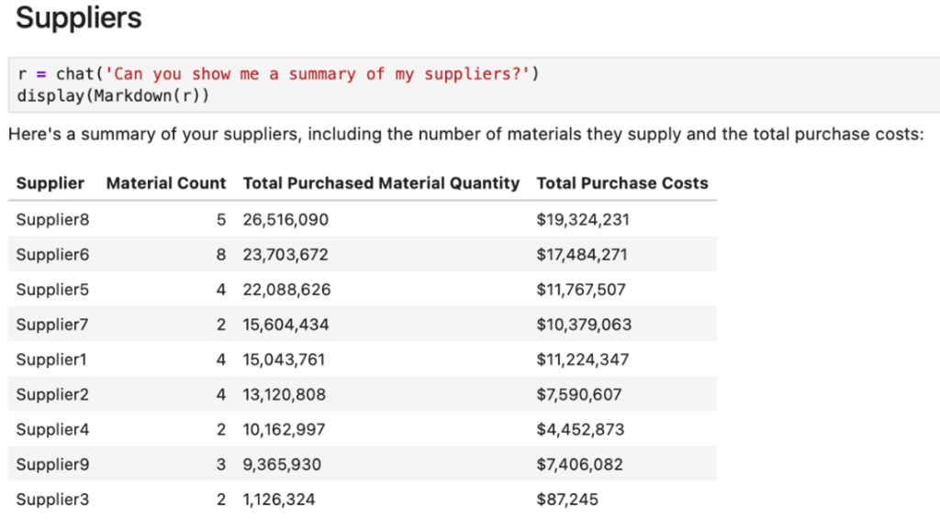Viewport: 940px width, 529px height.
Task: Select the Supplier1 row label
Action: (x=52, y=359)
